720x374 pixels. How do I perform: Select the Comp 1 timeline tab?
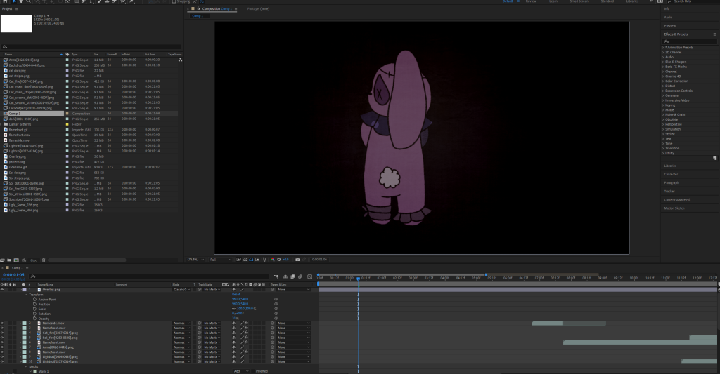[17, 267]
